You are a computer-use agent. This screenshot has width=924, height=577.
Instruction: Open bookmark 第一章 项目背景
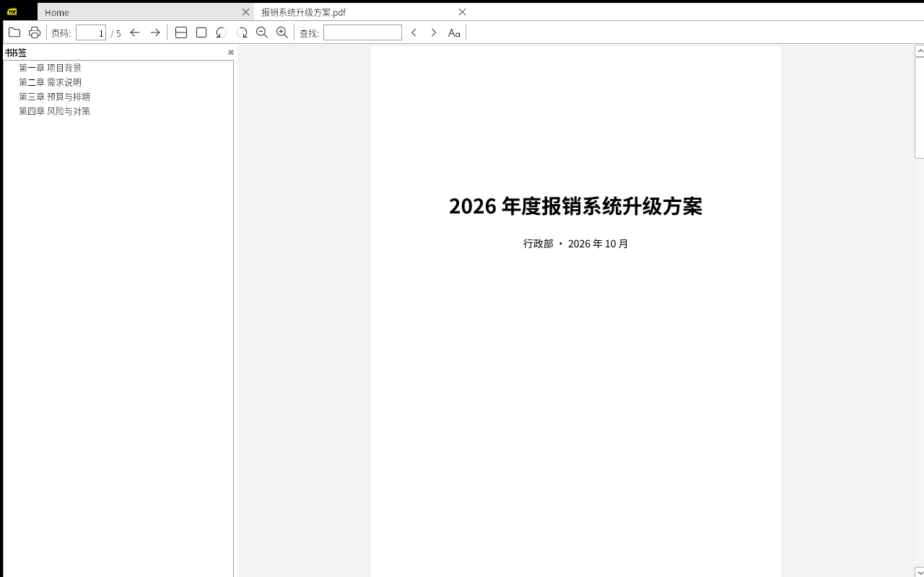(50, 68)
